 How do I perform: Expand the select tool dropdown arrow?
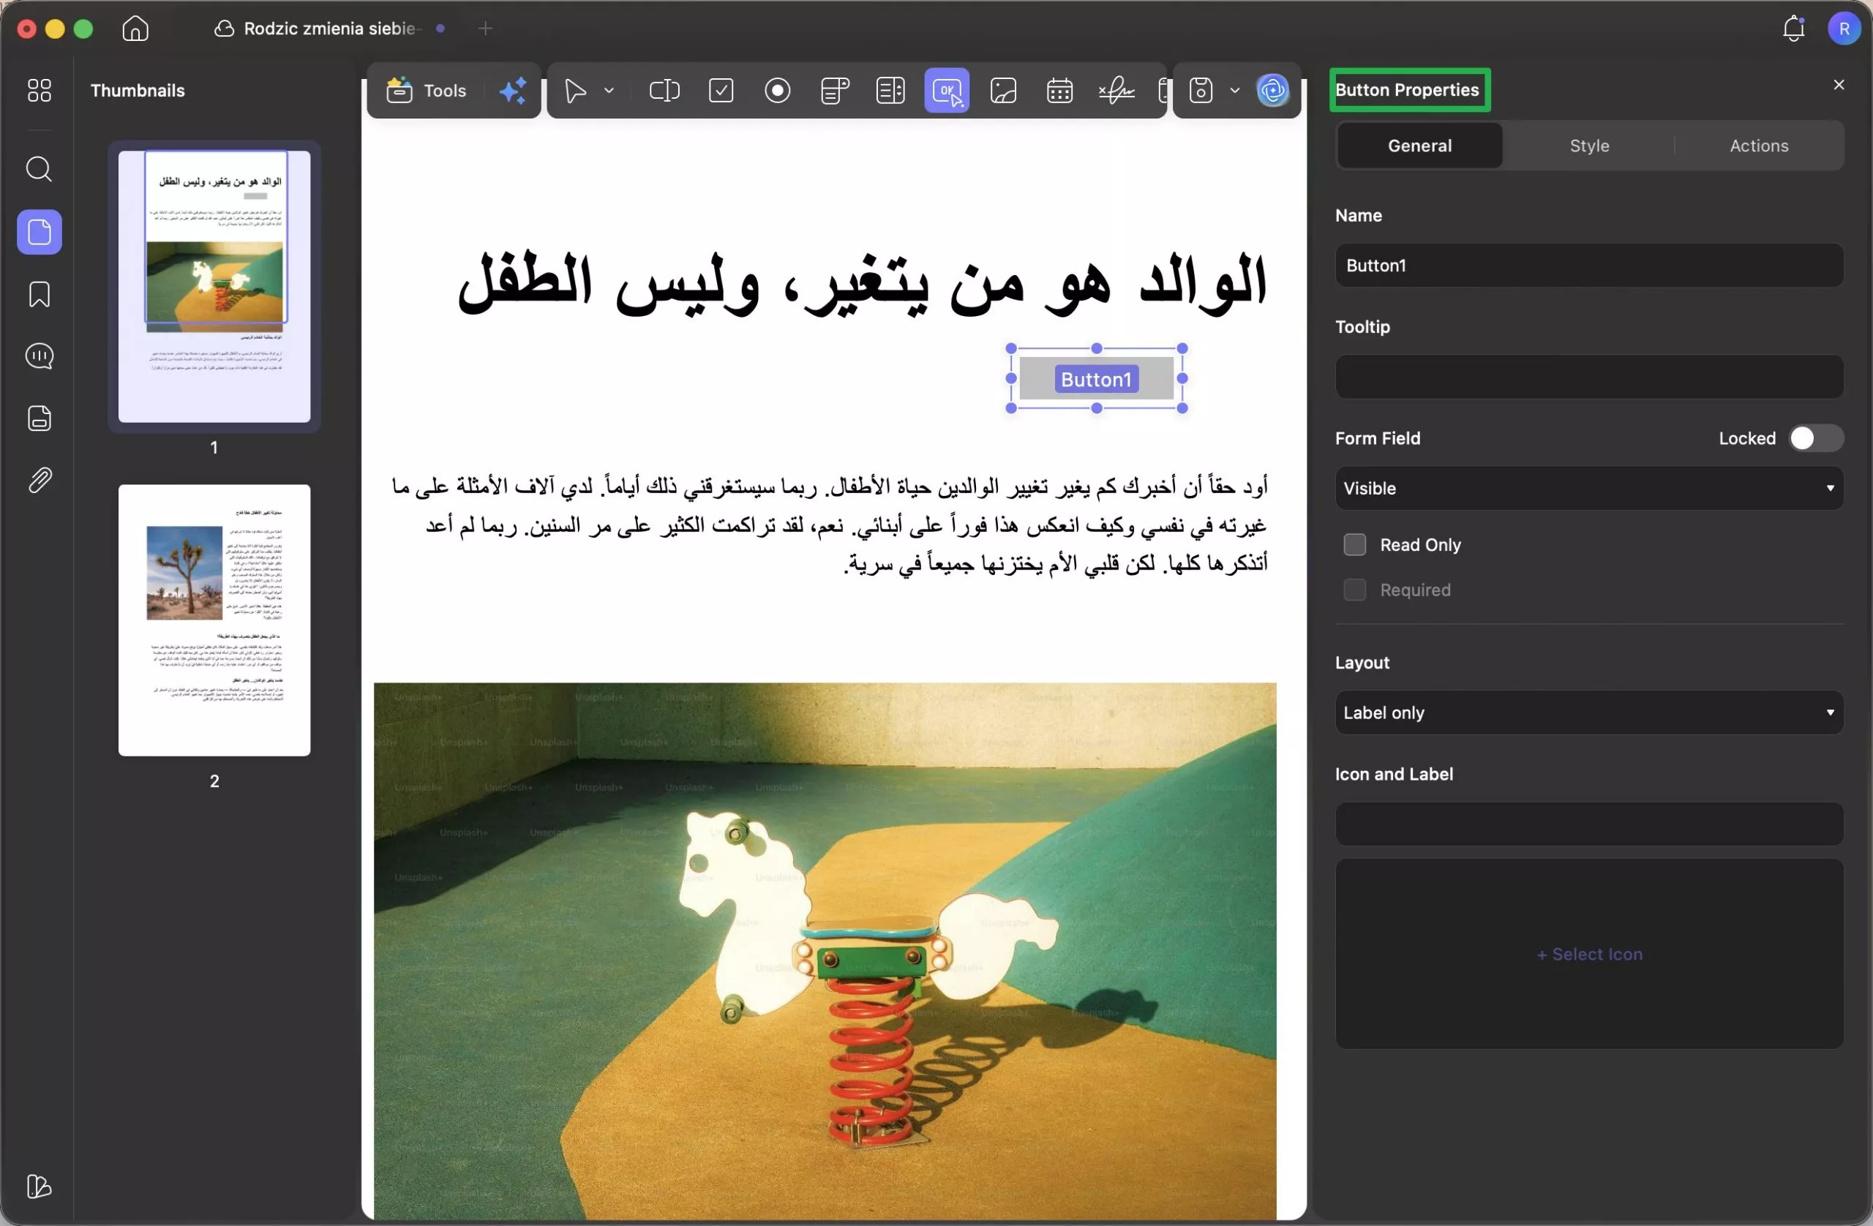(x=608, y=91)
